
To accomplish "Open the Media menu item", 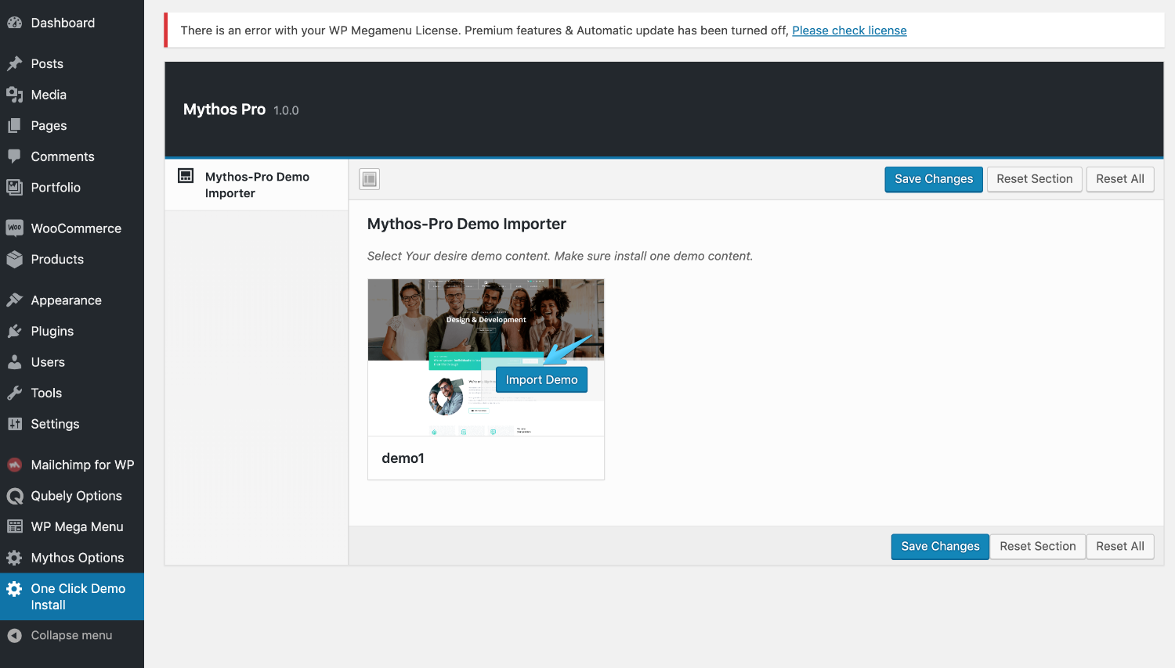I will (x=72, y=95).
